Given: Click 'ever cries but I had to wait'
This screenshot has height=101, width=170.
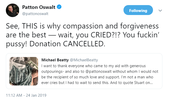Looking at the screenshot, I should (x=64, y=83).
